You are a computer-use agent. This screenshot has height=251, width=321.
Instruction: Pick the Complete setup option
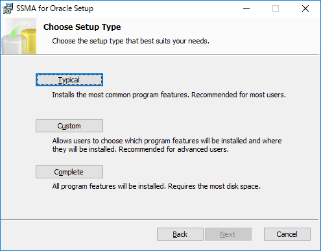coord(69,172)
